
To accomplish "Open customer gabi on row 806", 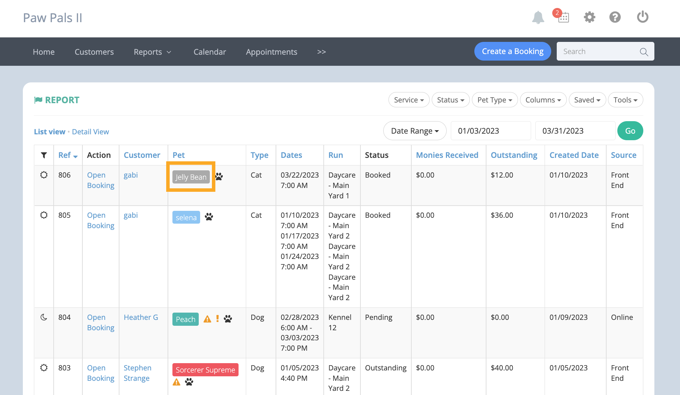I will [131, 175].
